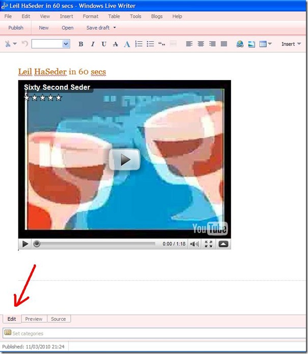Insert hyperlink using globe icon
This screenshot has width=308, height=354.
[240, 44]
